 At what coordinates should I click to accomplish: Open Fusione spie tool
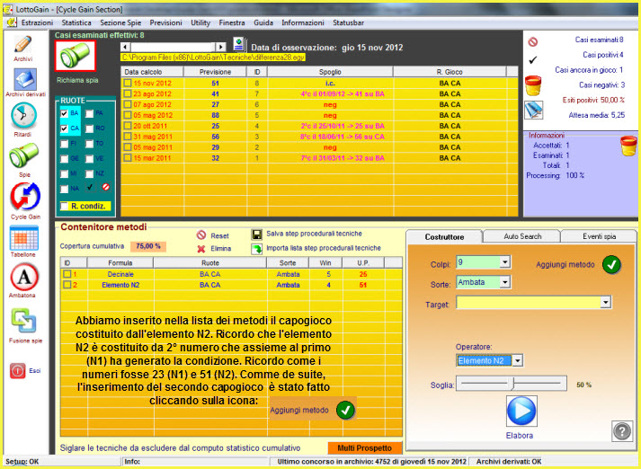point(23,321)
